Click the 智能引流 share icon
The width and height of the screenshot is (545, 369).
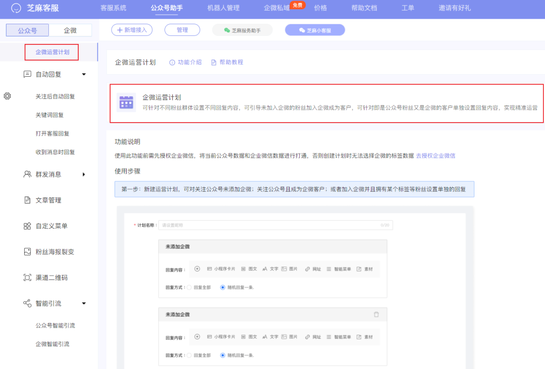click(x=27, y=303)
